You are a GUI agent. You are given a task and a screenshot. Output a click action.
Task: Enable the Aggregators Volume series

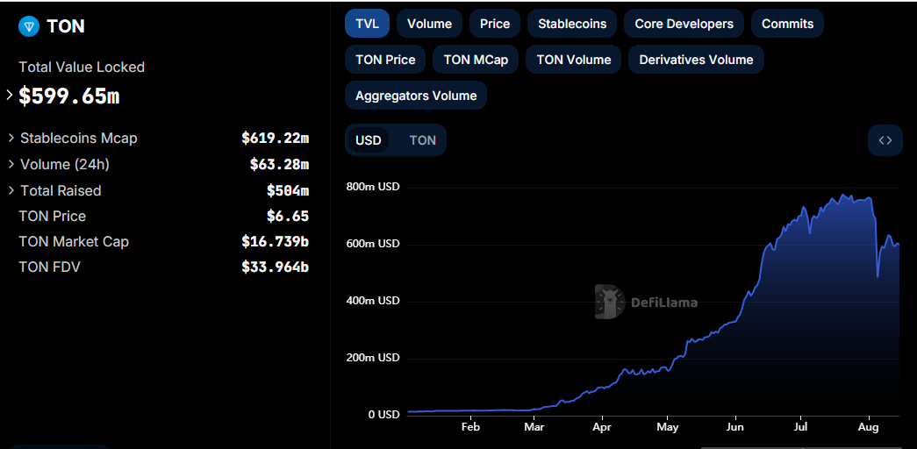tap(416, 96)
